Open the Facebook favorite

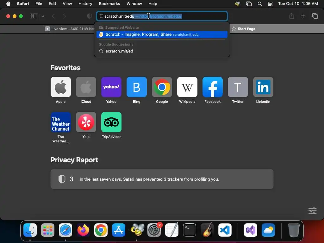[x=213, y=87]
